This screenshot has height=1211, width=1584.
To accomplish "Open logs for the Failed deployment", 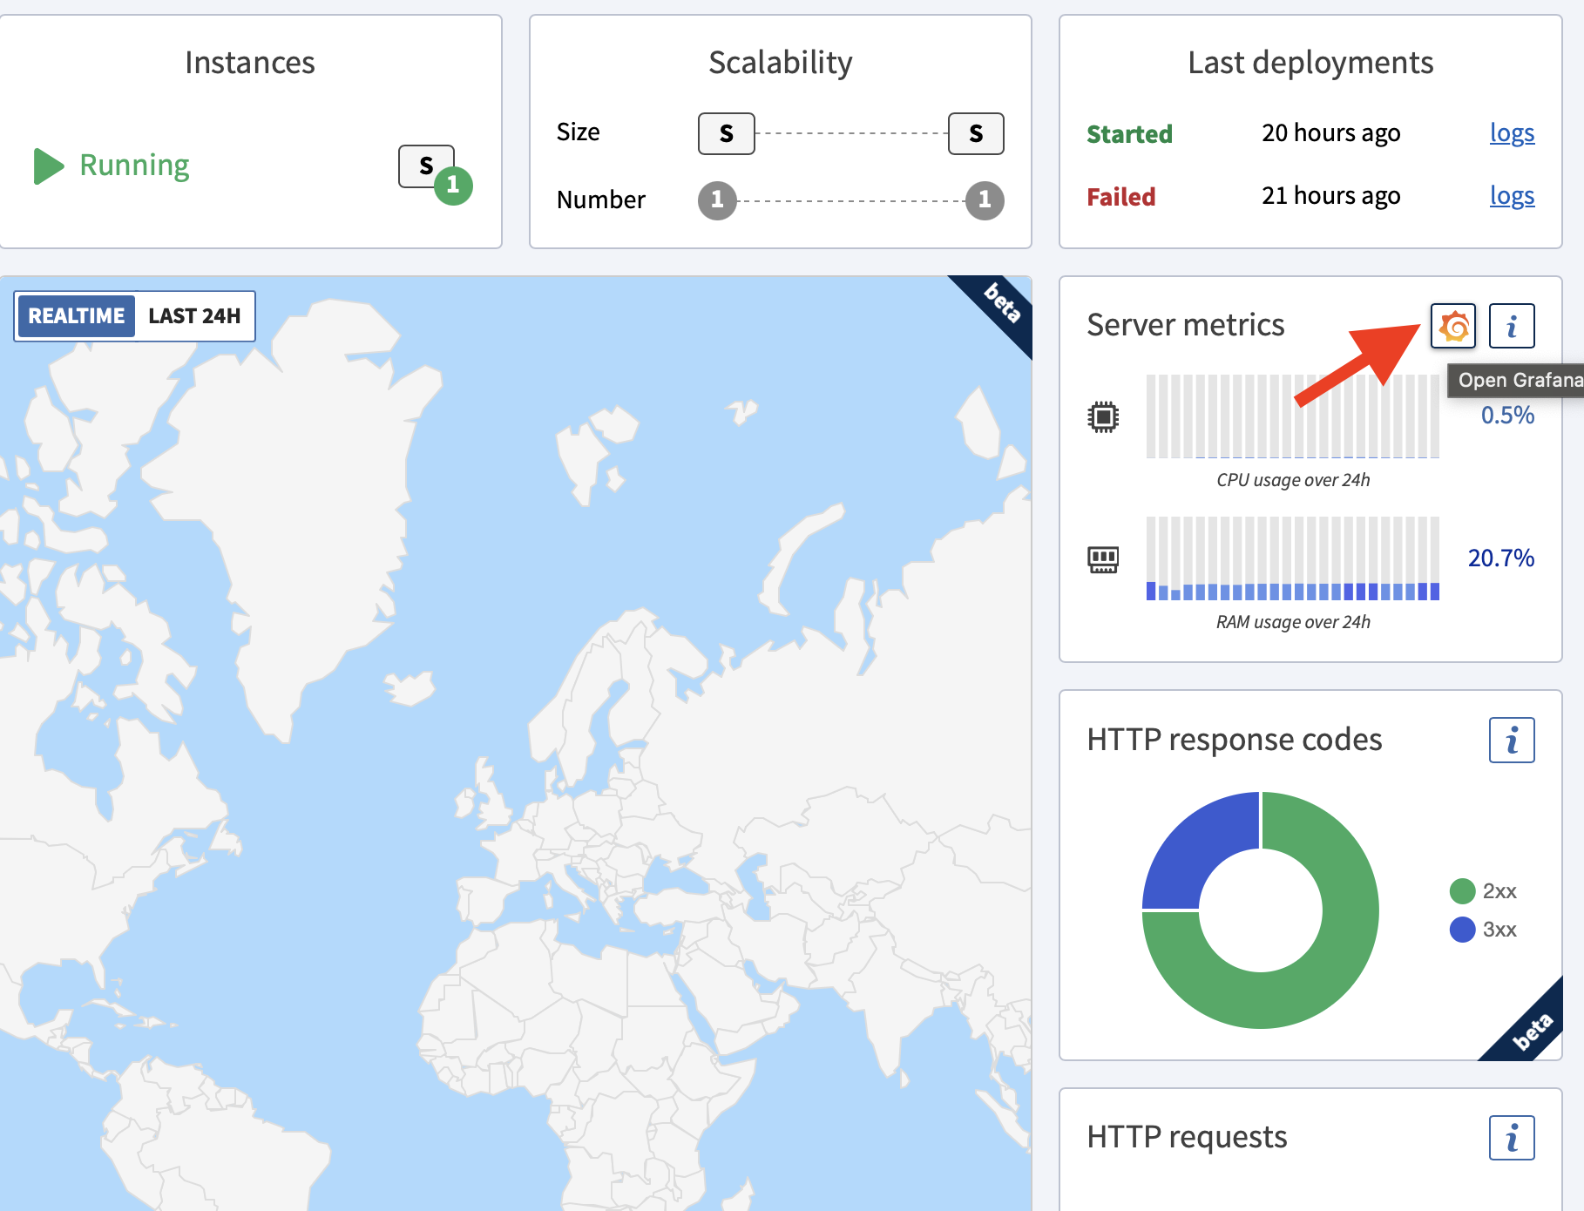I will point(1512,196).
